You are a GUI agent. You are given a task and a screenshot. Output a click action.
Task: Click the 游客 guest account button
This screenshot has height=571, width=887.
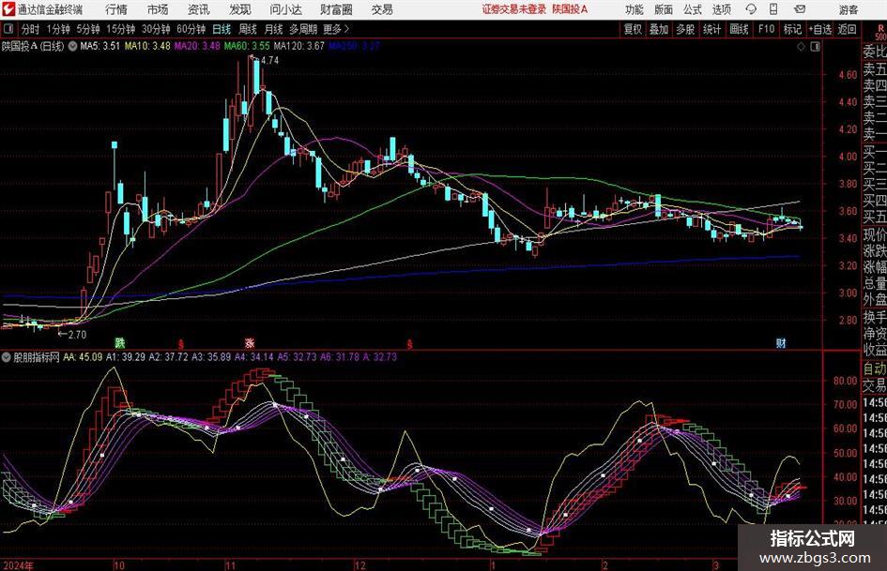point(849,9)
